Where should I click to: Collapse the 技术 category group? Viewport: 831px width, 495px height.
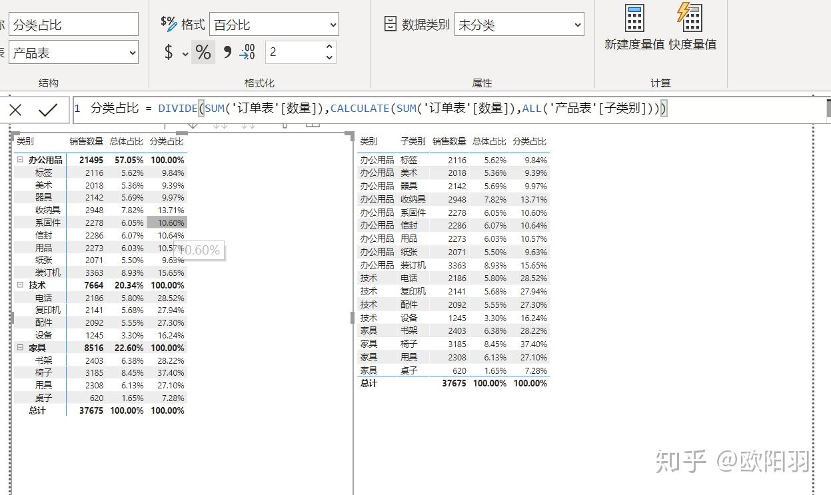coord(20,285)
